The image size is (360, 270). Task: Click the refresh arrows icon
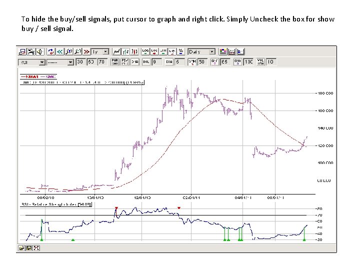(x=50, y=51)
